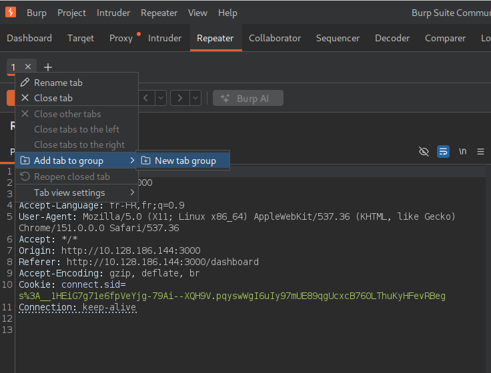The height and width of the screenshot is (373, 491).
Task: Switch to the Target tab
Action: tap(81, 38)
